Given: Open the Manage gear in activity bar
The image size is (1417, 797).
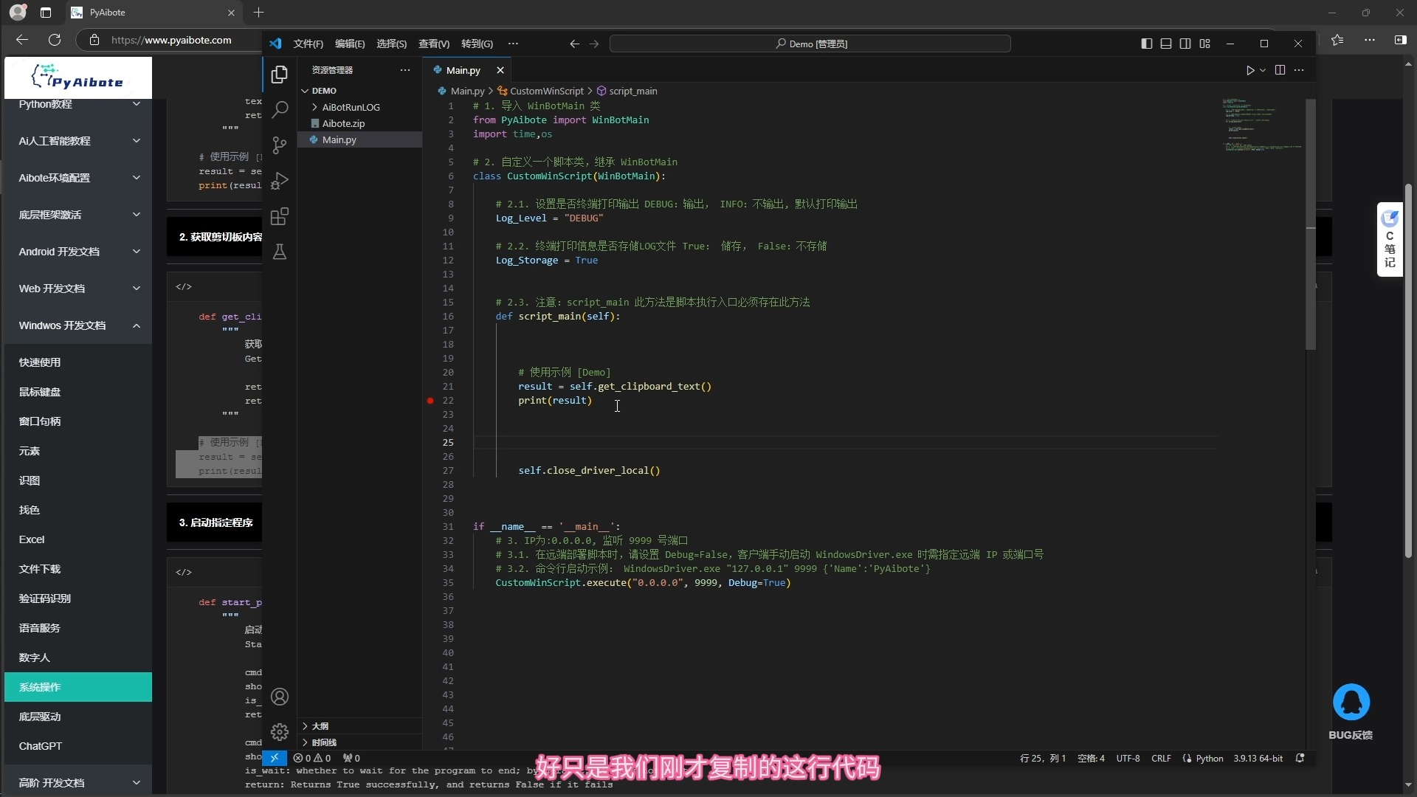Looking at the screenshot, I should click(x=279, y=732).
